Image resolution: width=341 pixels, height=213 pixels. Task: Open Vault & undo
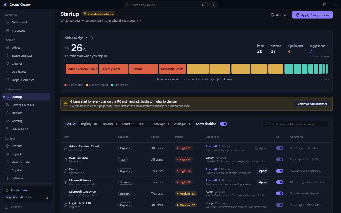[26, 162]
